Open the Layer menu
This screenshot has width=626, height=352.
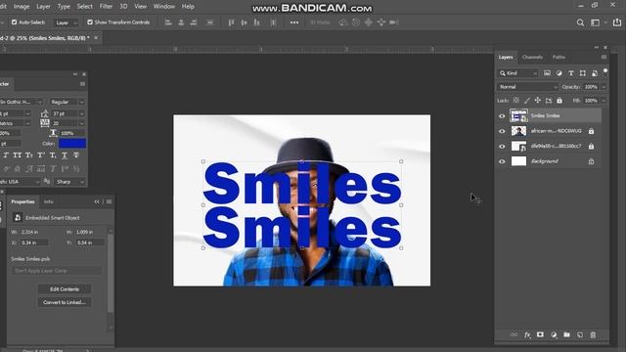coord(43,7)
